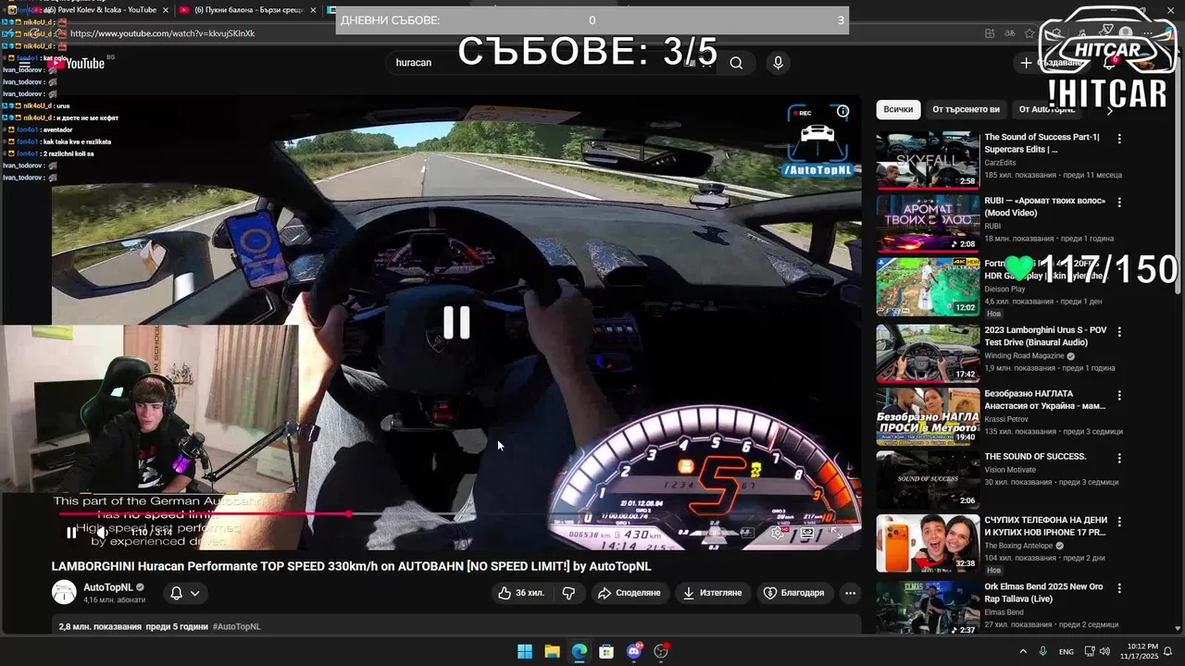
Task: Open options for 2023 Lamborghini Urus S video
Action: coord(1119,331)
